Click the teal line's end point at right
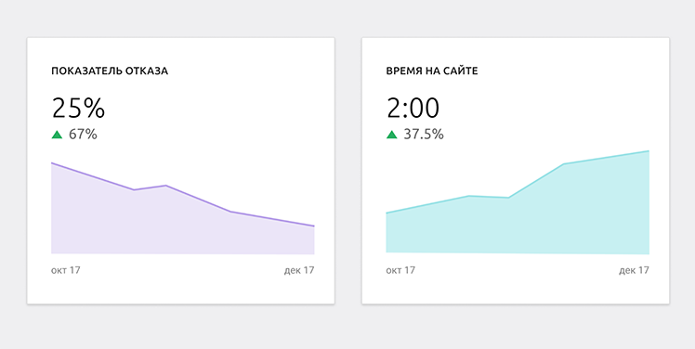 [x=649, y=151]
